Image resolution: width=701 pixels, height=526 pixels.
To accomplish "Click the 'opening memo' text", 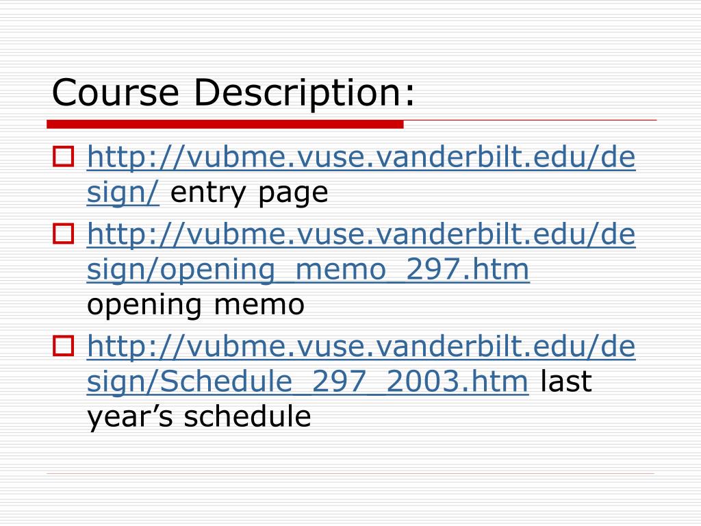I will pyautogui.click(x=196, y=305).
